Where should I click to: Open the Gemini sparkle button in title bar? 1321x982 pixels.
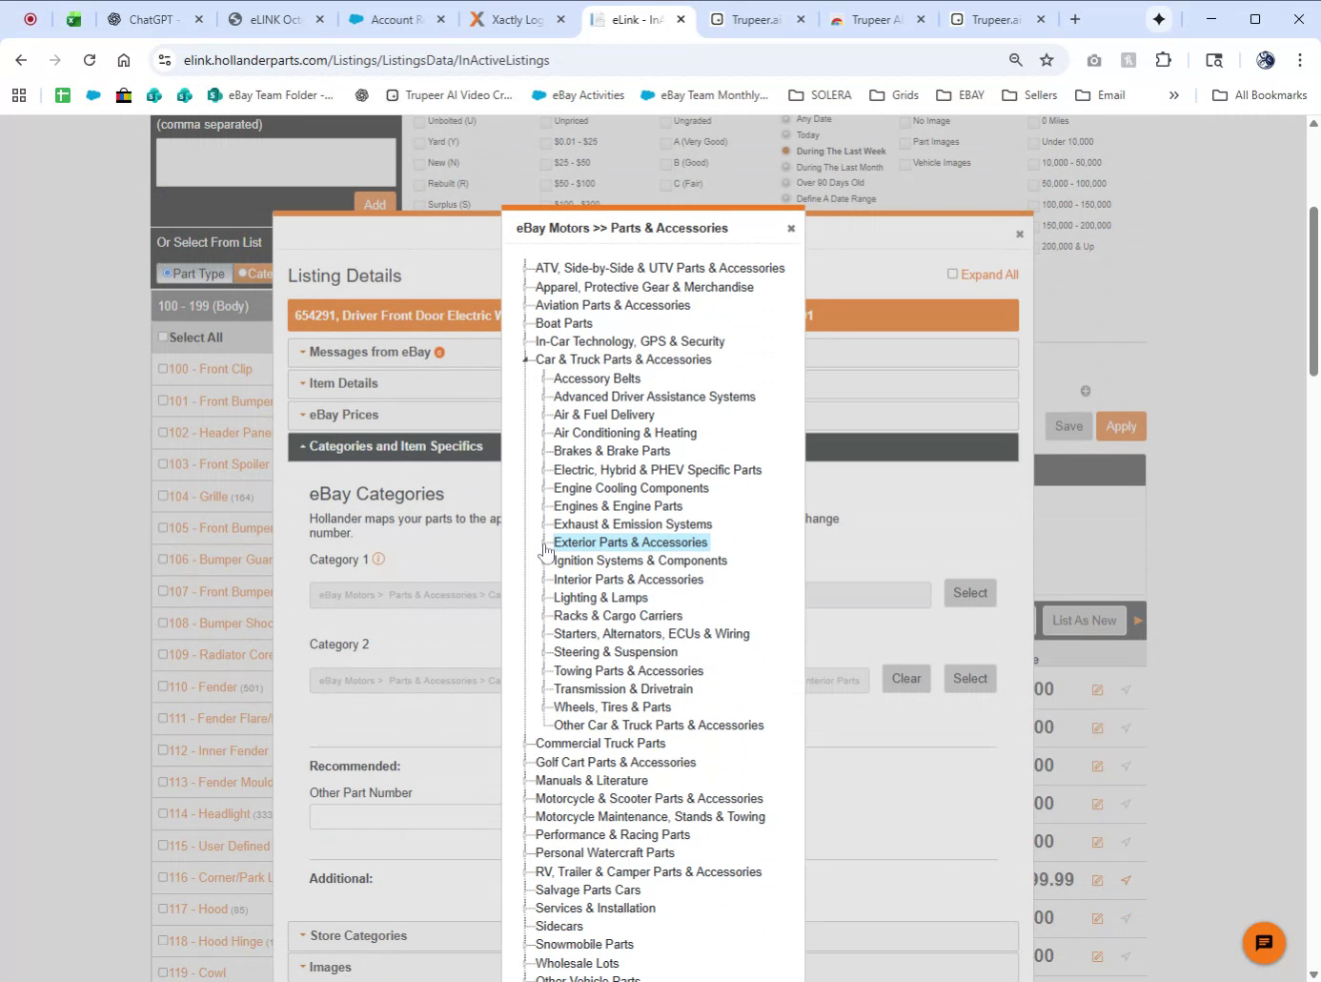point(1159,19)
